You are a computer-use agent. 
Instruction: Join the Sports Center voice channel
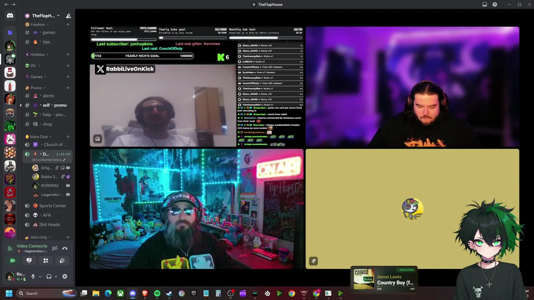[47, 206]
